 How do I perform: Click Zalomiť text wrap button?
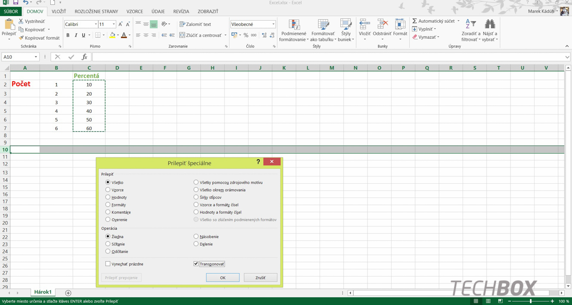[x=195, y=24]
